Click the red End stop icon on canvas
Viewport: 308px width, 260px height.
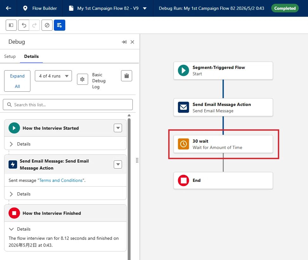pos(183,180)
